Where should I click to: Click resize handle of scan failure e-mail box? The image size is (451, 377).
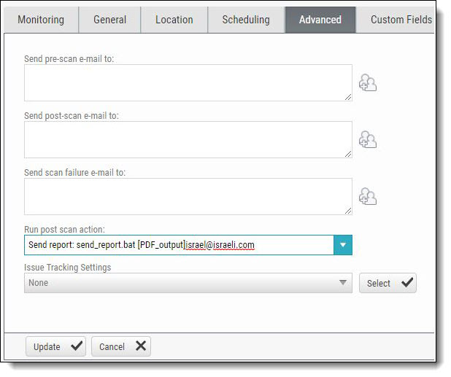pyautogui.click(x=347, y=210)
